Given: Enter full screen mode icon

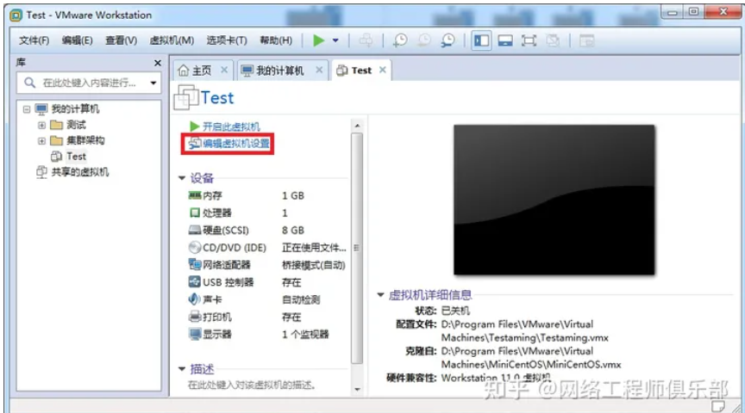Looking at the screenshot, I should (529, 40).
